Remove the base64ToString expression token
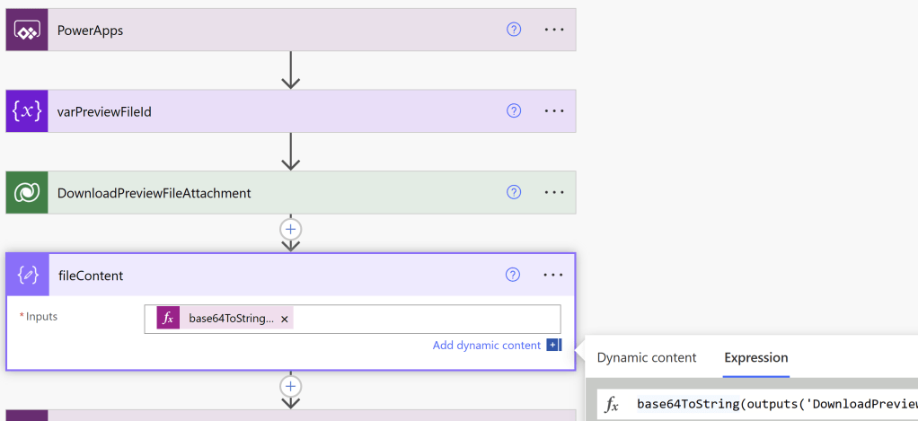 click(x=285, y=319)
